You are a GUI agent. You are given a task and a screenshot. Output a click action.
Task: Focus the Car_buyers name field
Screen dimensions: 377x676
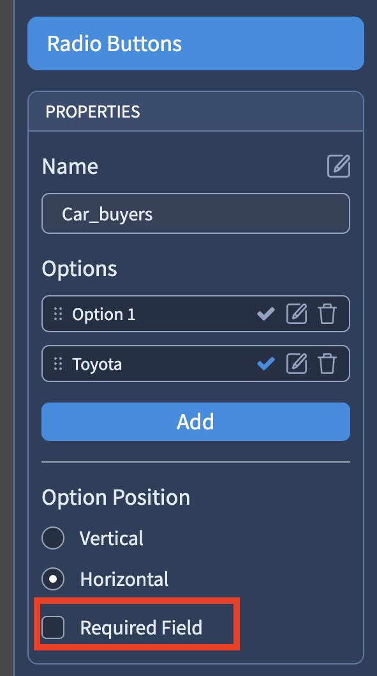[196, 213]
